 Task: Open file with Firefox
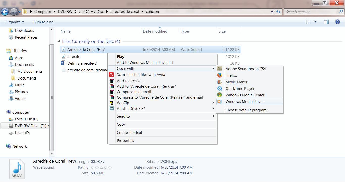(x=250, y=75)
